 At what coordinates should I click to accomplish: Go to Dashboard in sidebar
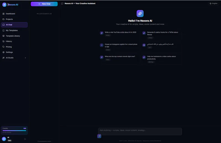(14, 14)
